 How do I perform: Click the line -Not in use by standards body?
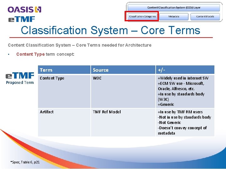point(184,117)
